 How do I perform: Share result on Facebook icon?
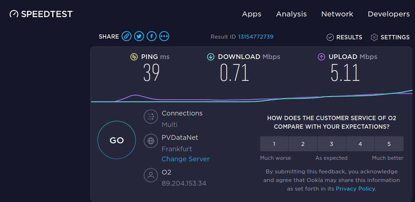[152, 36]
